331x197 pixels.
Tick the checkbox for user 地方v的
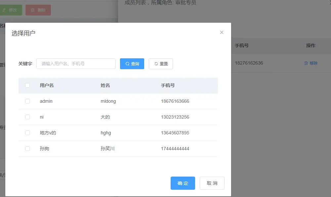point(27,133)
